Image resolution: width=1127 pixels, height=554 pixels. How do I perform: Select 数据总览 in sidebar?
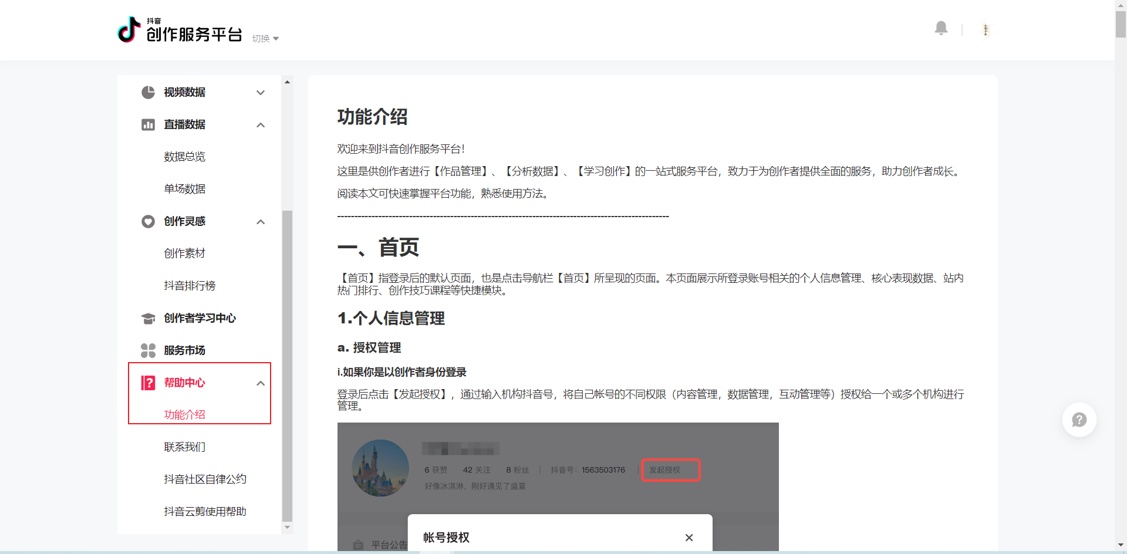click(184, 157)
